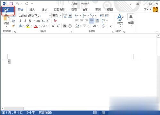Align text left
Viewport: 160px width, 115px height.
(77, 21)
